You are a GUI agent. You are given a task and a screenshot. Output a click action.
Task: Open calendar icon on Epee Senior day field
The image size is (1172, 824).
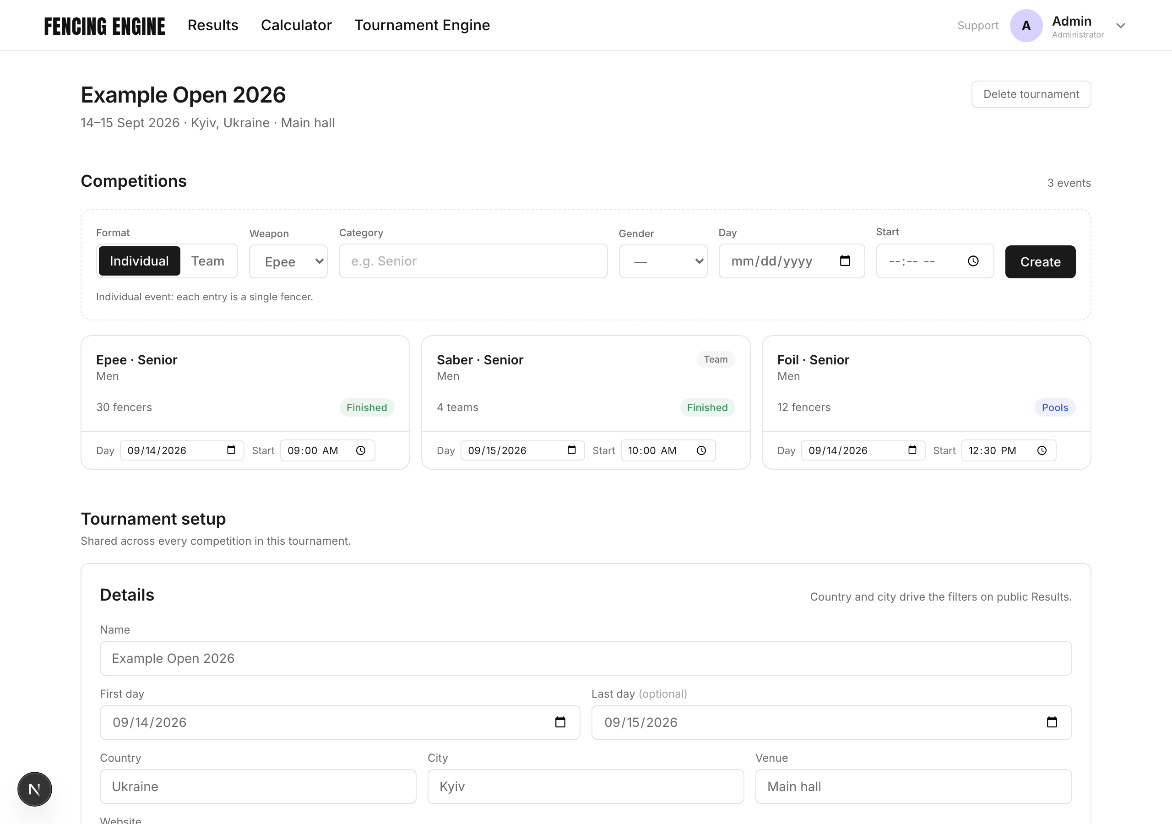(x=231, y=450)
